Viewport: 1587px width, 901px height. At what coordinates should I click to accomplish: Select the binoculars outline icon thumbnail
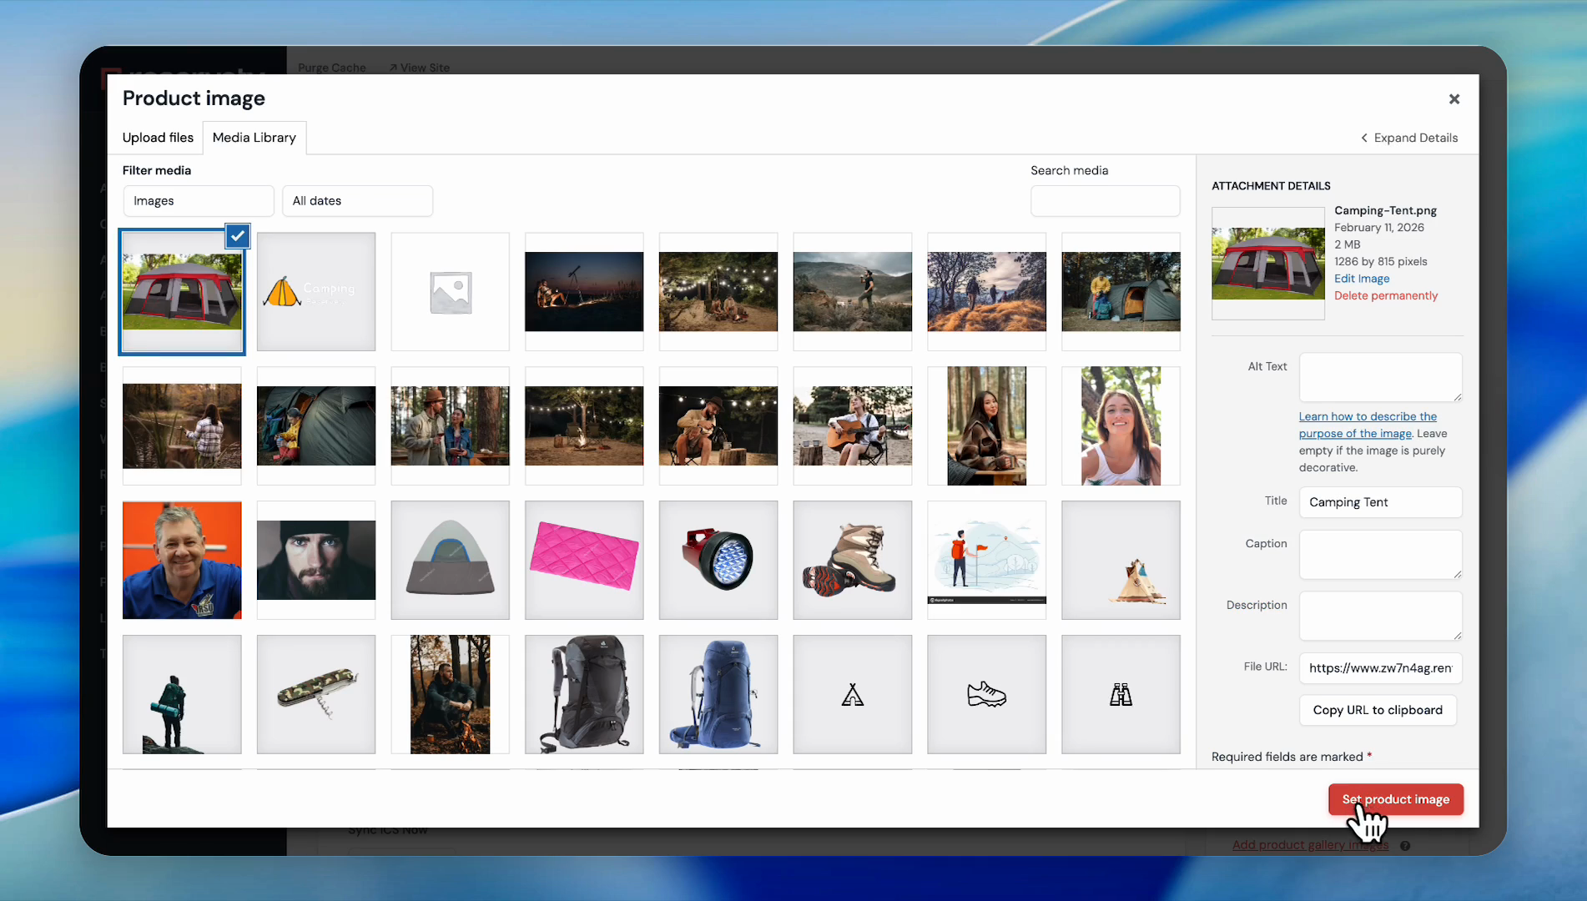tap(1121, 695)
